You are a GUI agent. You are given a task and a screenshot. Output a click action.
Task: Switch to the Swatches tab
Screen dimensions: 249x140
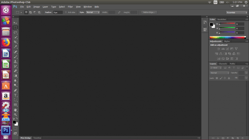(x=221, y=19)
